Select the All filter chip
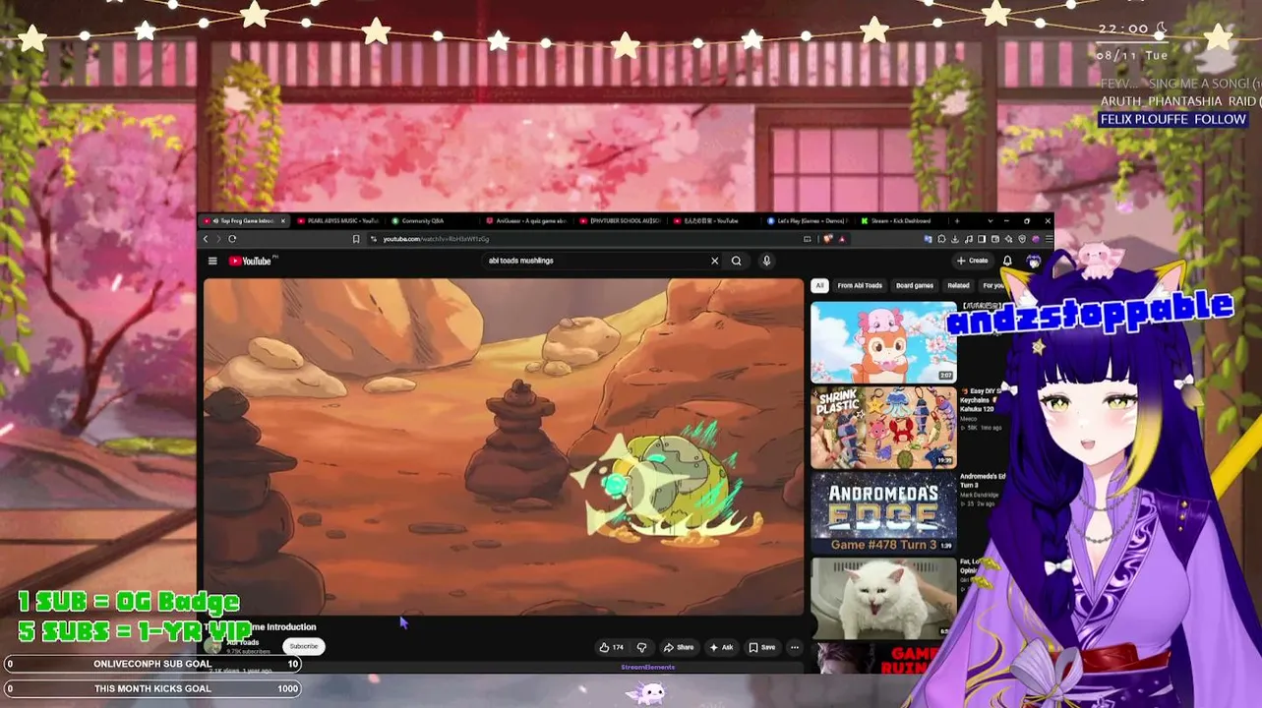Image resolution: width=1262 pixels, height=708 pixels. coord(819,285)
